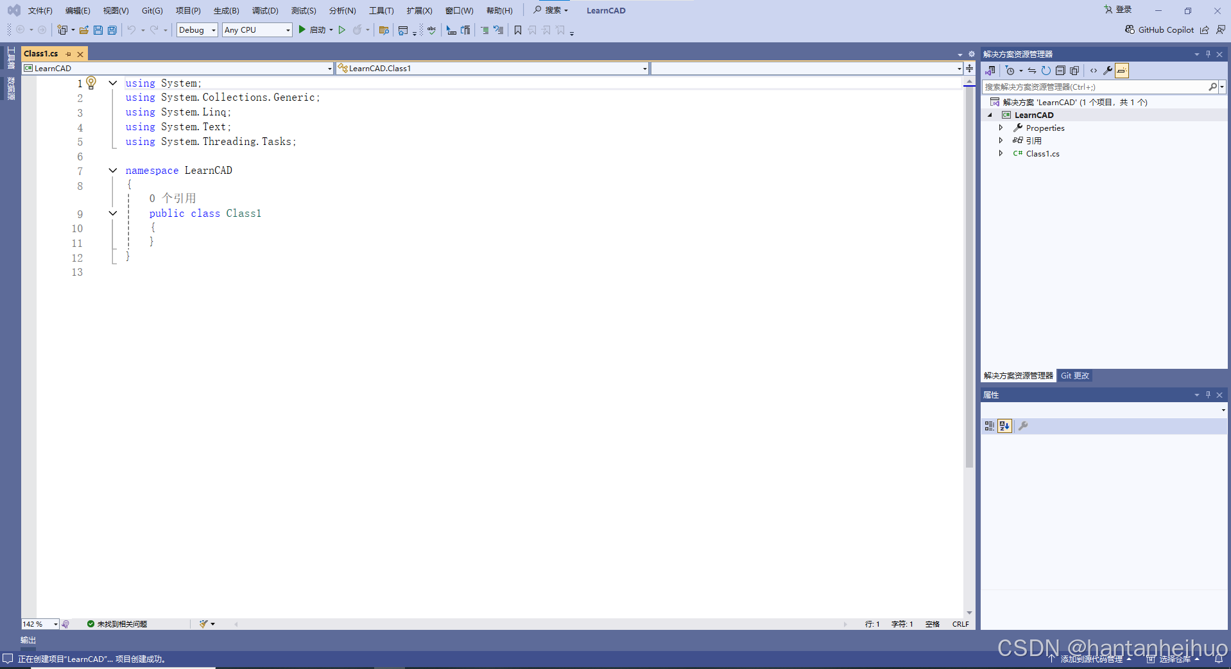The width and height of the screenshot is (1231, 669).
Task: Open the 输出 output panel tab
Action: click(x=28, y=640)
